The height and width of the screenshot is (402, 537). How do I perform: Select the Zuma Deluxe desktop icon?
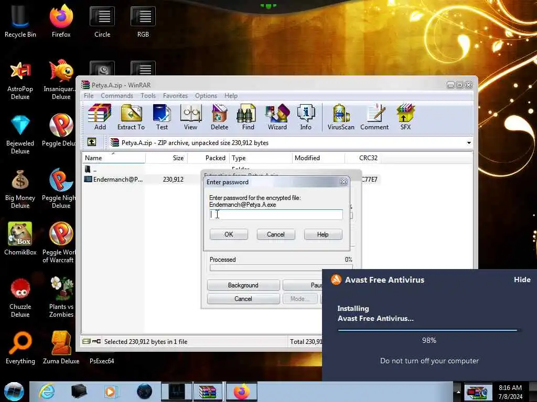click(x=61, y=348)
